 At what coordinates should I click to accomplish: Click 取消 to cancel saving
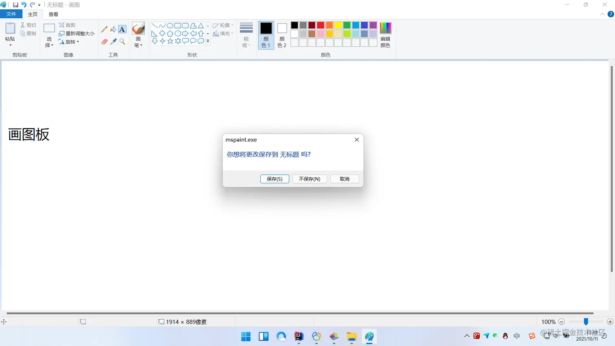(344, 179)
